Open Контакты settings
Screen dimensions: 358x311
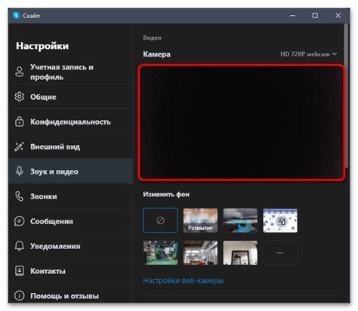click(71, 271)
